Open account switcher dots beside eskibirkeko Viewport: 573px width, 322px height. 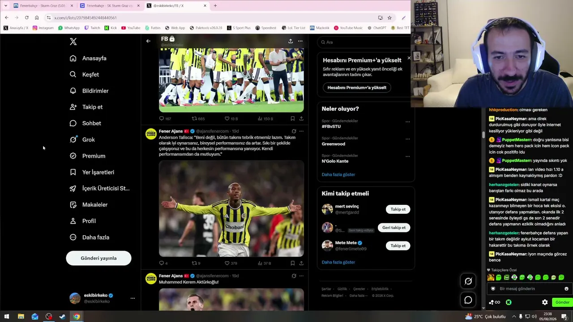tap(133, 298)
